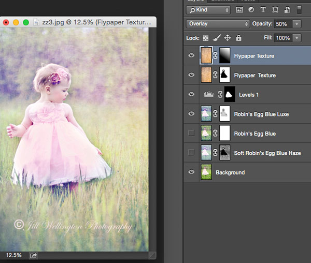Lock image pixels brush icon
311x263 pixels.
coord(217,38)
